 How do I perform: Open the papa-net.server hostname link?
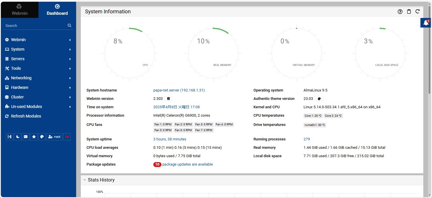pyautogui.click(x=179, y=90)
